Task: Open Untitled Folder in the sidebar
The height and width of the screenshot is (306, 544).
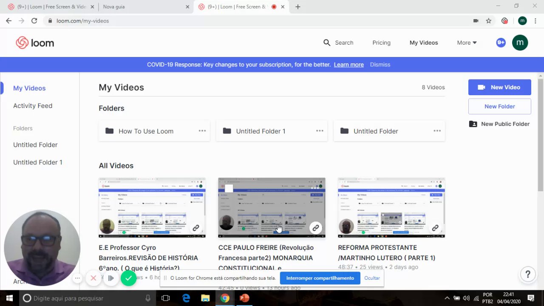Action: pyautogui.click(x=35, y=144)
